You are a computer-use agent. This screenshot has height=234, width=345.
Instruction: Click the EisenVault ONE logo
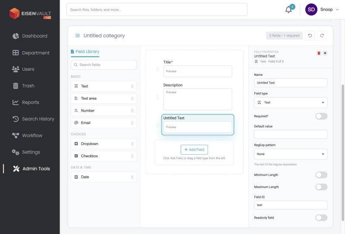(x=30, y=14)
